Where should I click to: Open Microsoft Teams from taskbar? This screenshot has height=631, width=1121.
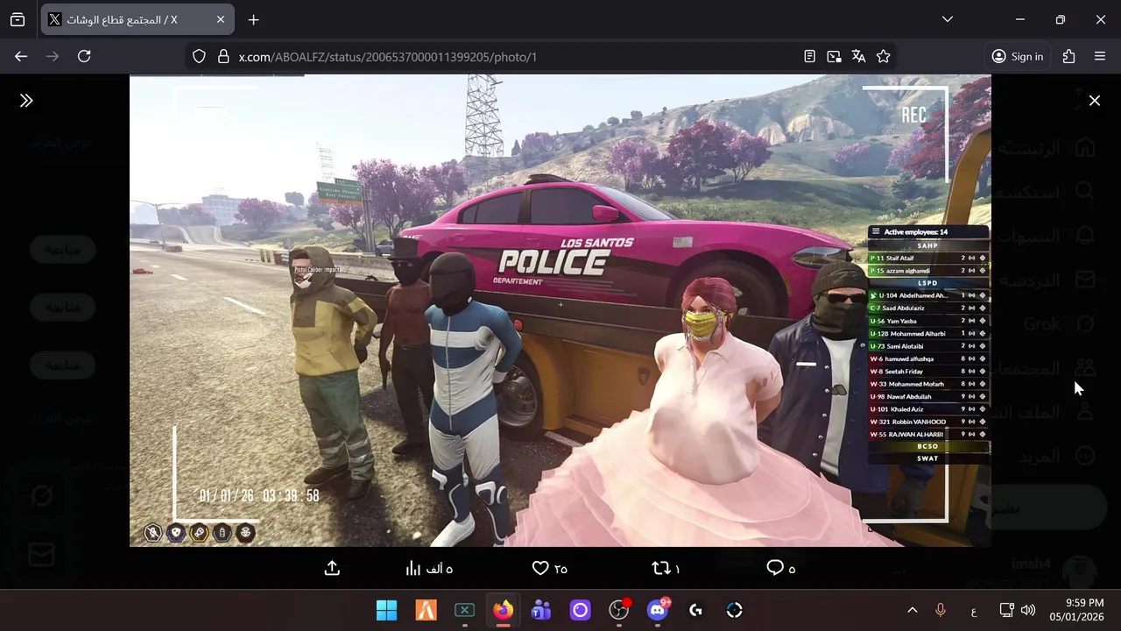(541, 610)
